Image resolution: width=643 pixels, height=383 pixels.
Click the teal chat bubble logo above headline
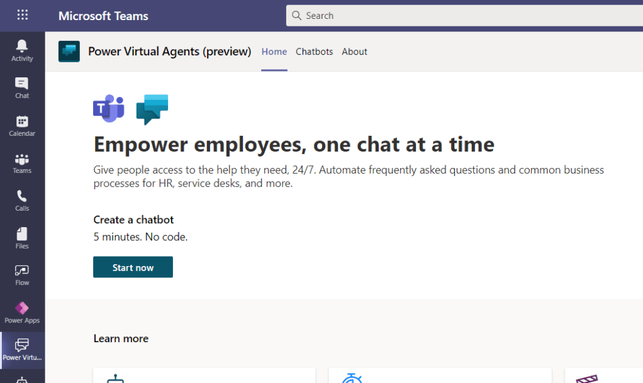pyautogui.click(x=152, y=109)
